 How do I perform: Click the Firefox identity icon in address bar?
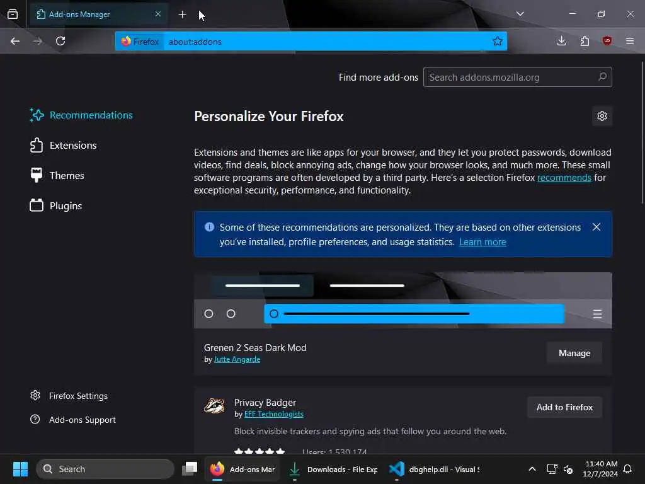tap(140, 42)
